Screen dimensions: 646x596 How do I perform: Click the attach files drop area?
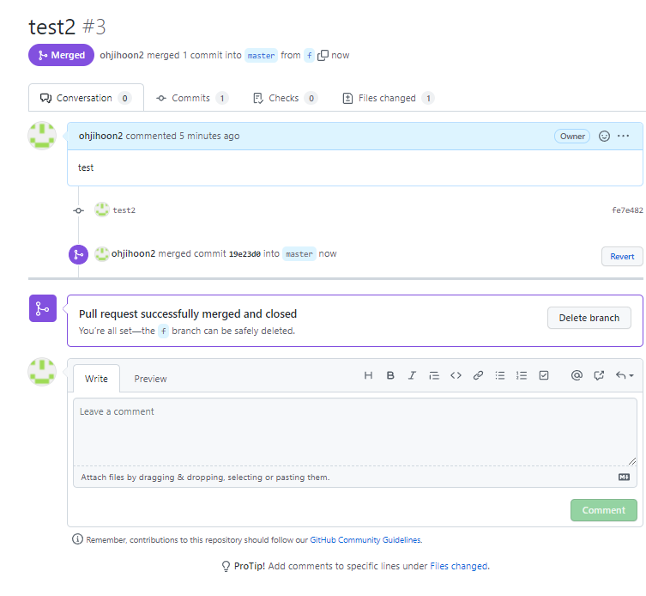point(354,477)
